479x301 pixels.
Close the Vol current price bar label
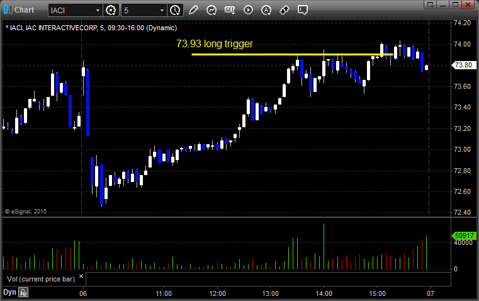click(81, 276)
